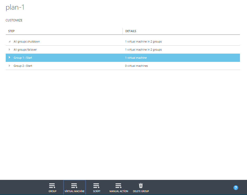Expand the Group 1 : Start step
This screenshot has height=195, width=247.
pyautogui.click(x=10, y=58)
